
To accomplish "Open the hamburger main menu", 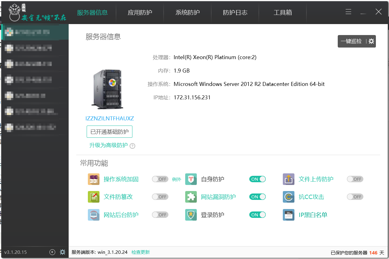I will click(x=348, y=12).
